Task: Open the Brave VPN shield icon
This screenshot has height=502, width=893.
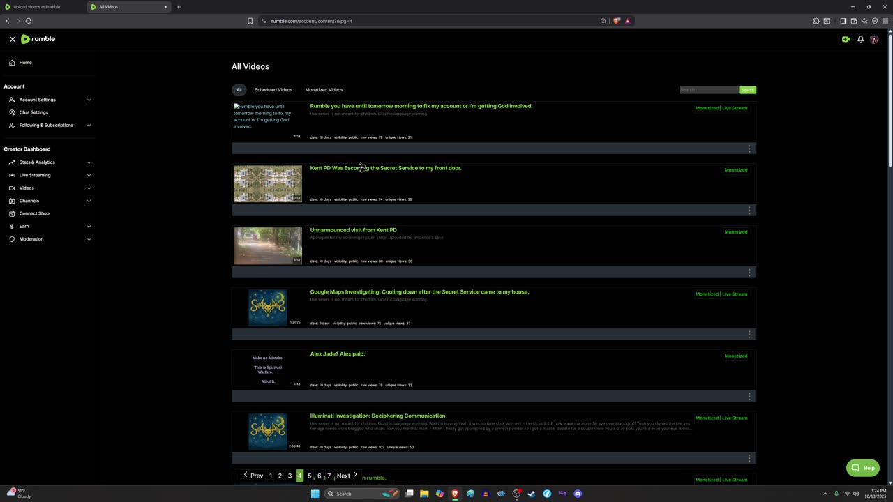Action: coord(875,21)
